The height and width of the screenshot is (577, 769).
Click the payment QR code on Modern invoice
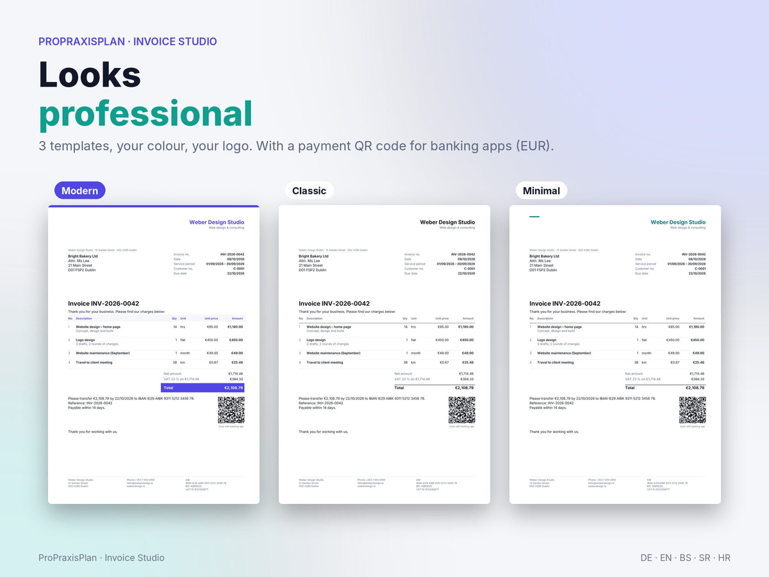click(231, 410)
